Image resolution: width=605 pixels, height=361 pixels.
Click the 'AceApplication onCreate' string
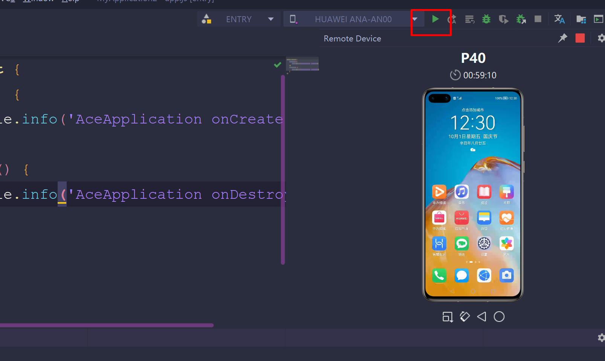[x=176, y=119]
